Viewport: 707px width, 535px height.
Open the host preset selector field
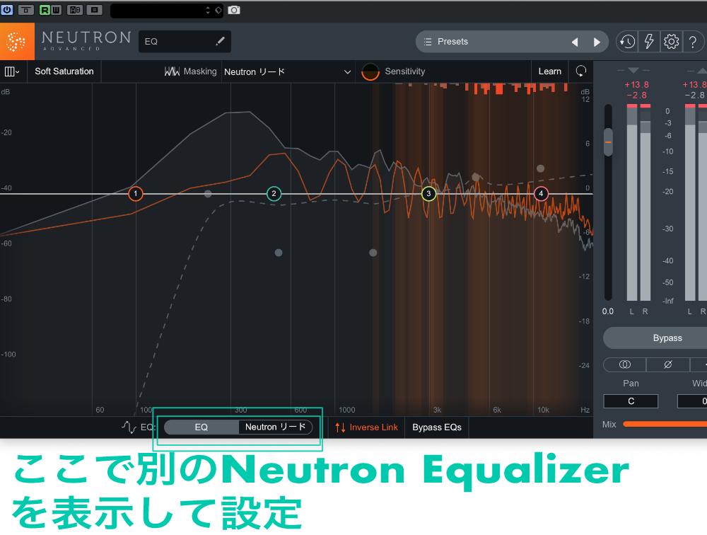[167, 11]
